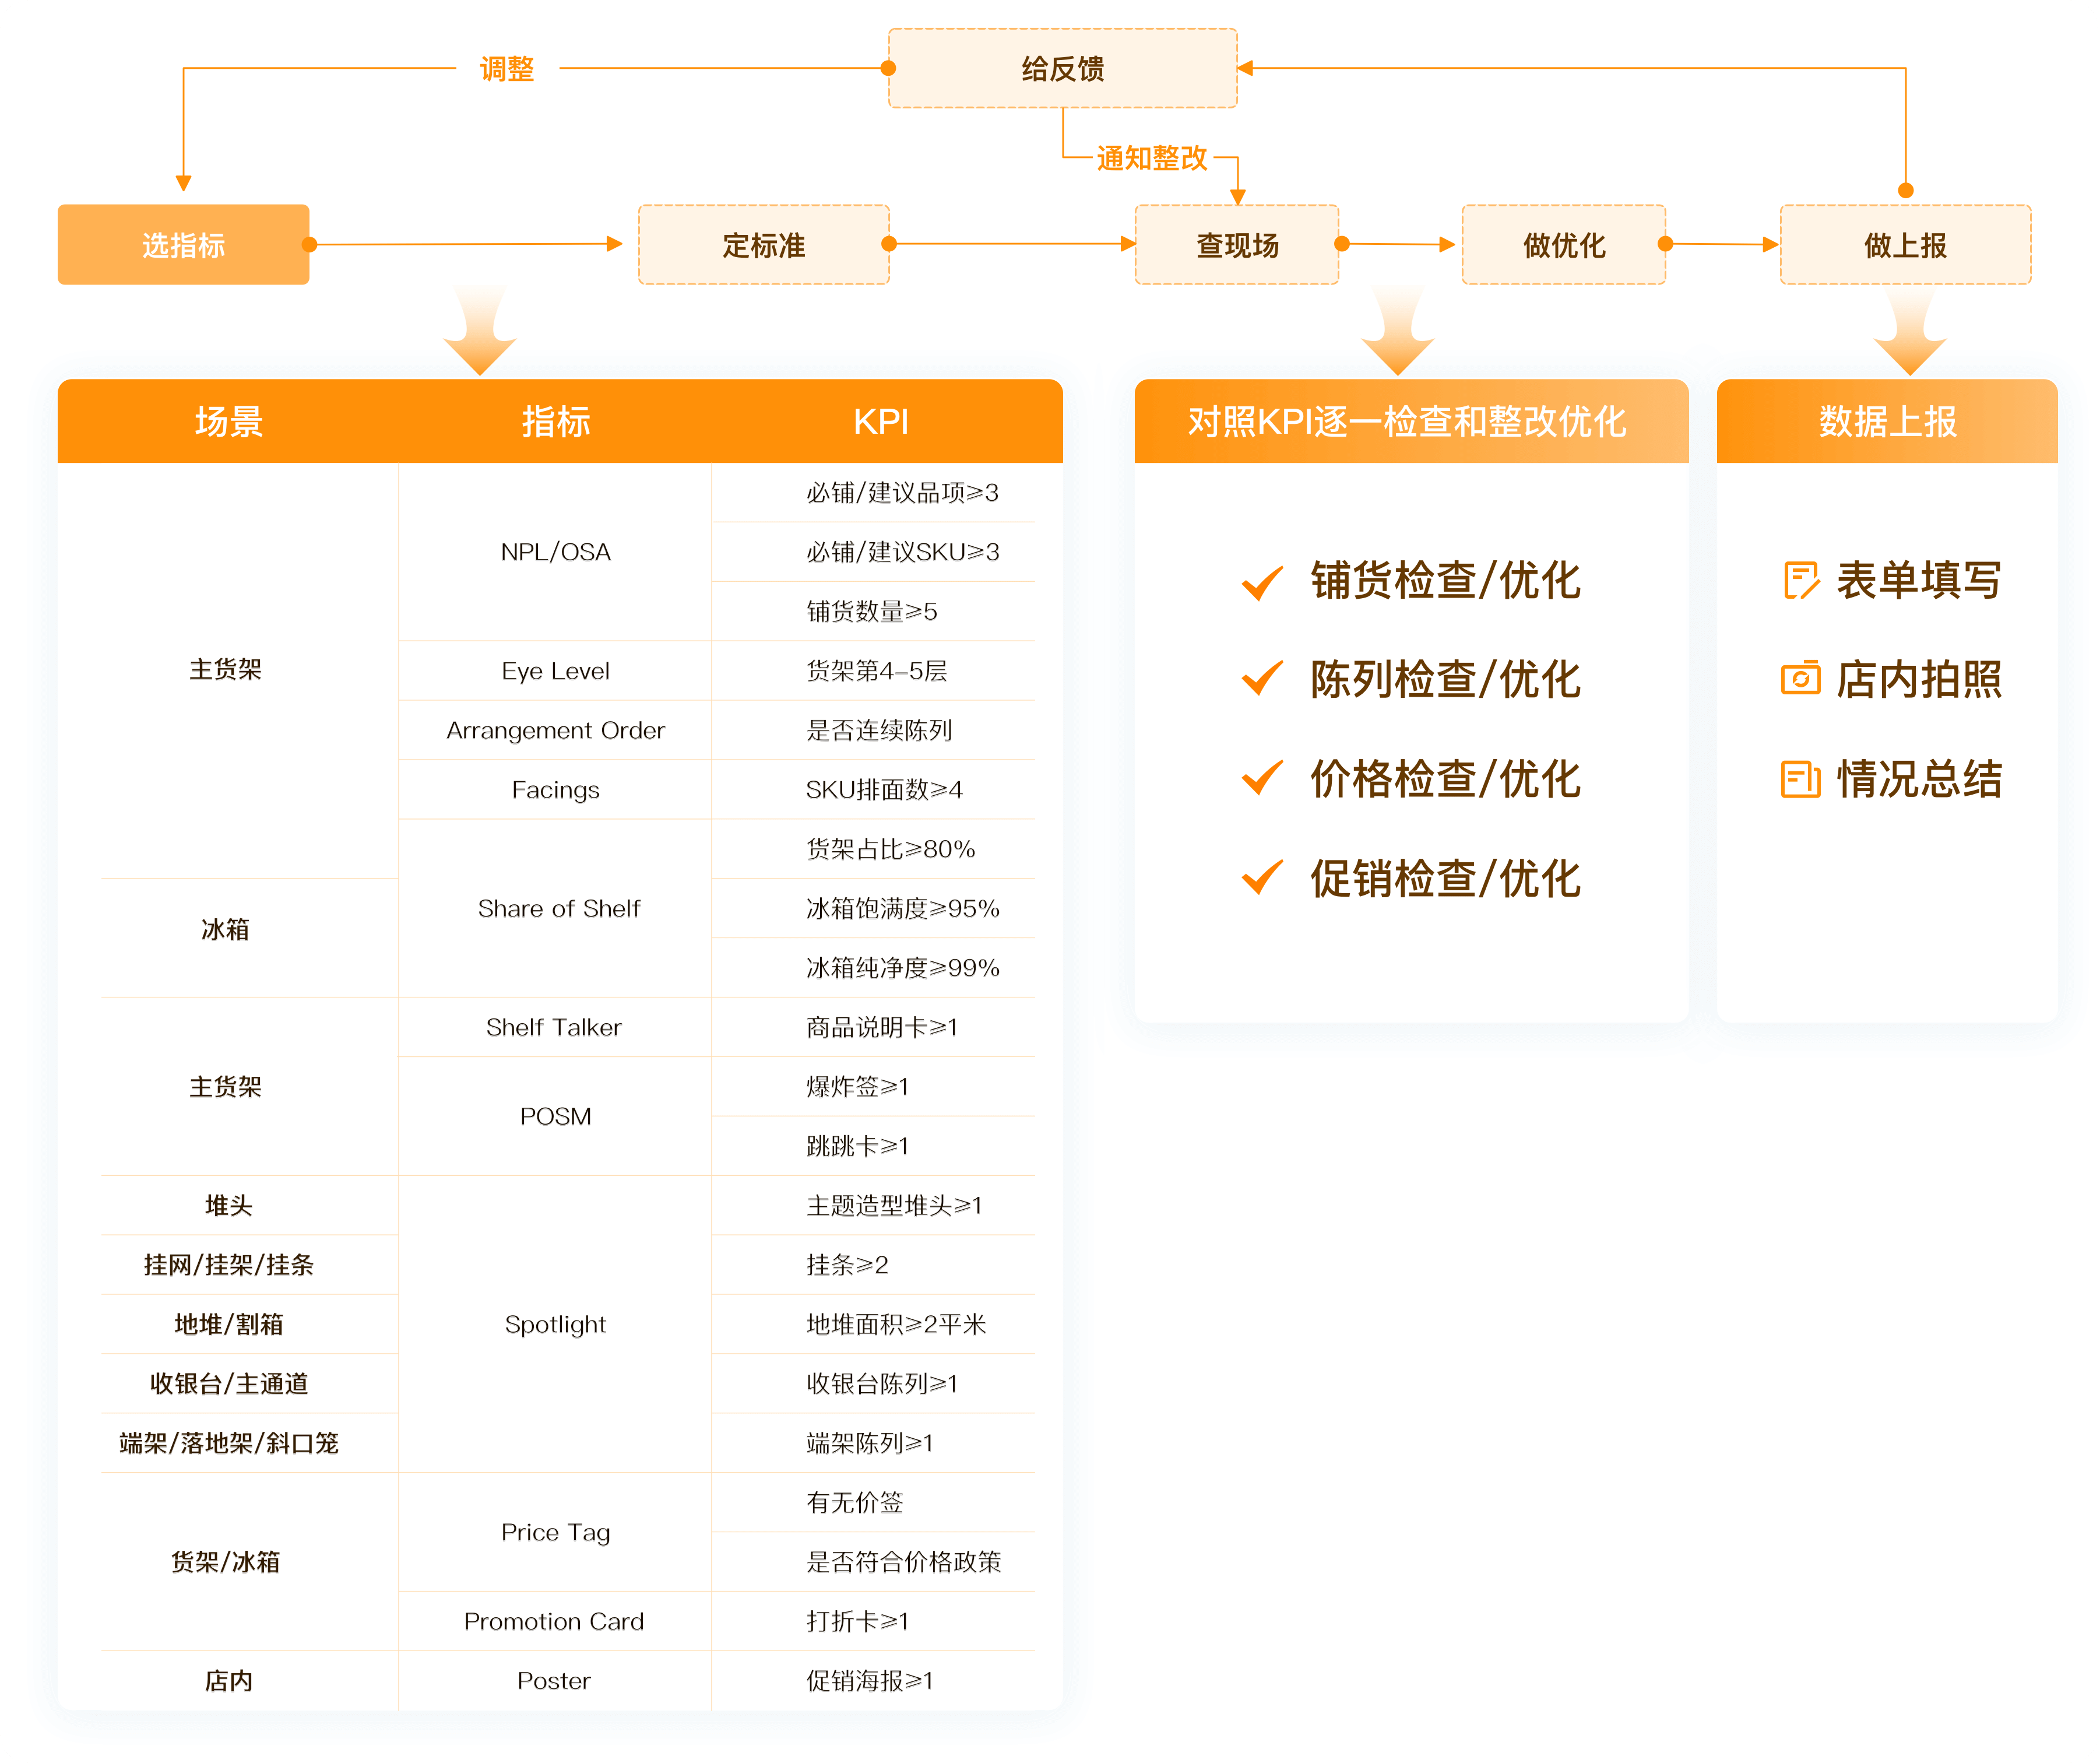Screen dimensions: 2100x1763
Task: Click the 挂条≥2 KPI
Action: [847, 1265]
